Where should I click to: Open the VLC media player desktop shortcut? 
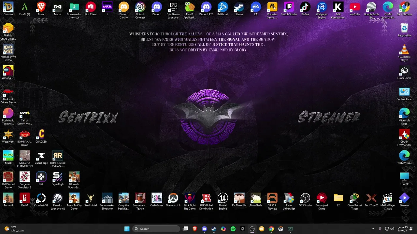404,53
